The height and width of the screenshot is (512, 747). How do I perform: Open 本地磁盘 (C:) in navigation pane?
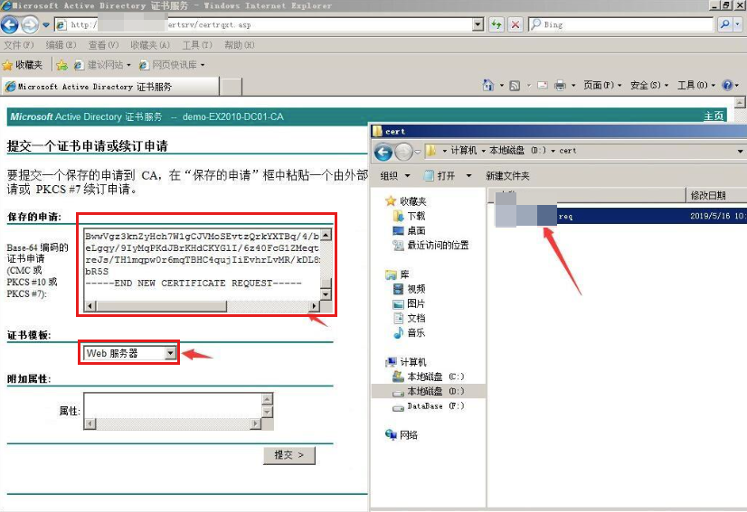[x=435, y=377]
